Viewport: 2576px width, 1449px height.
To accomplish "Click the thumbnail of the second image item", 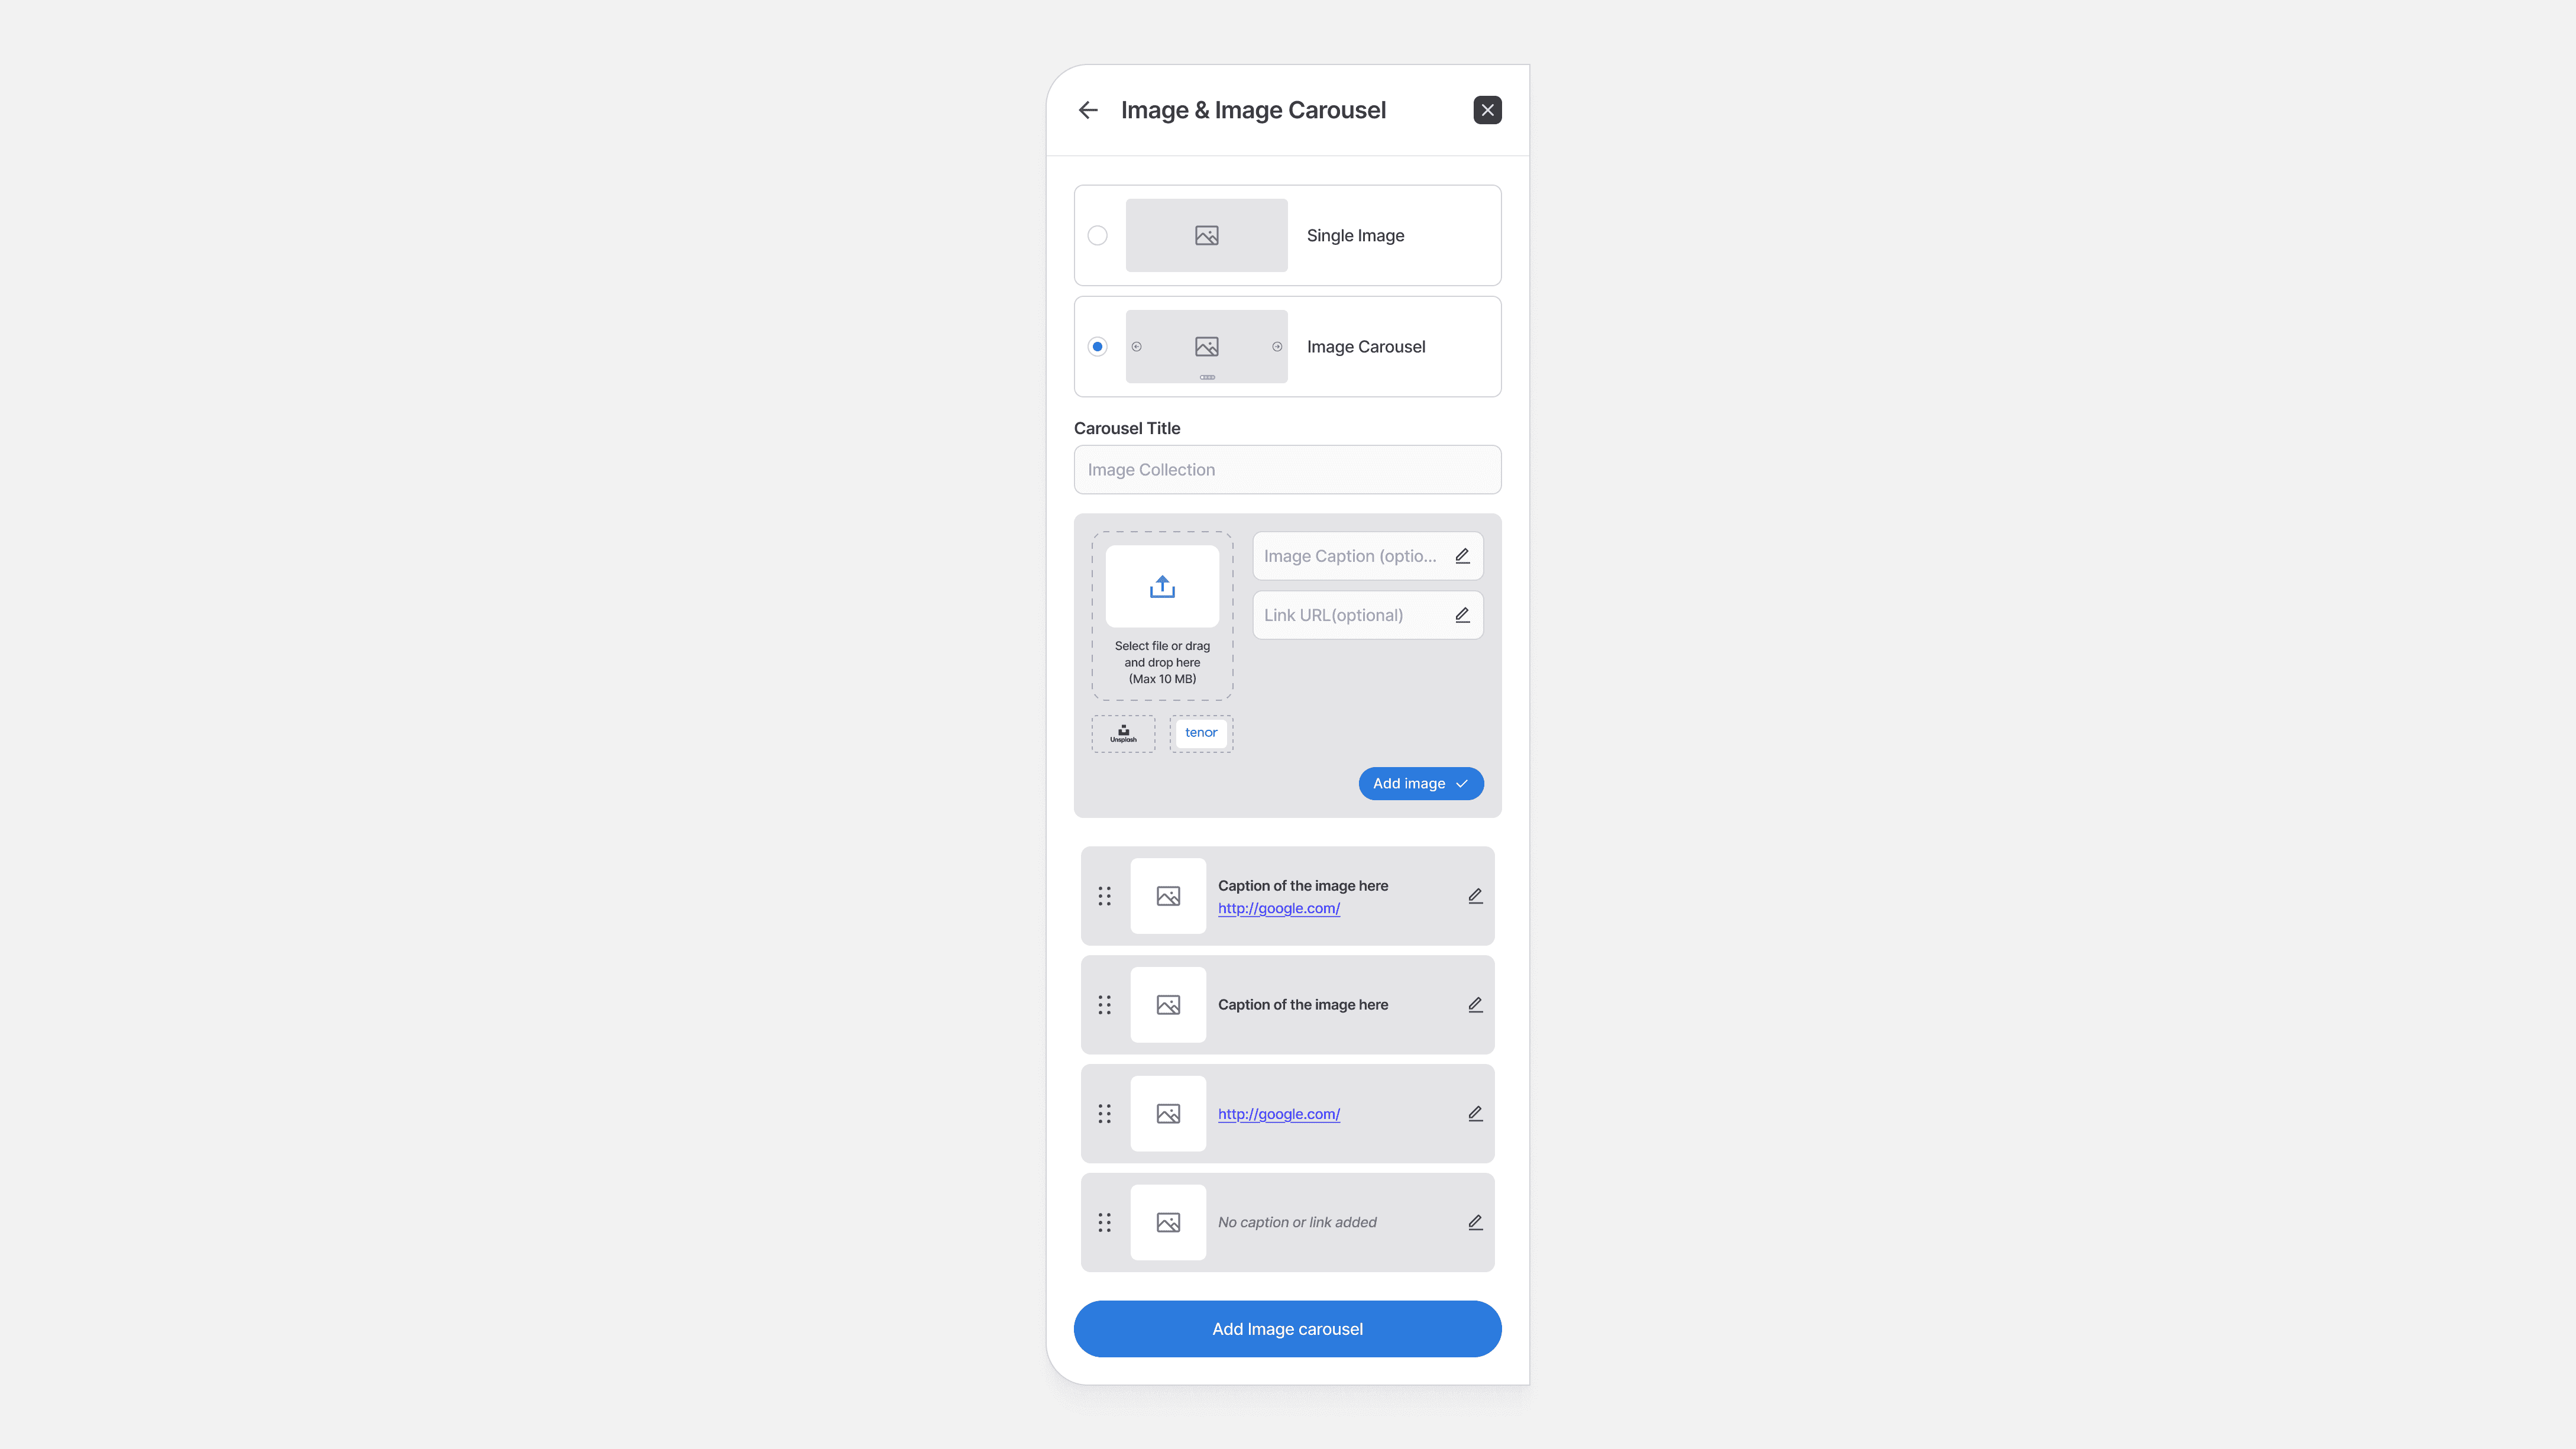I will (1168, 1005).
